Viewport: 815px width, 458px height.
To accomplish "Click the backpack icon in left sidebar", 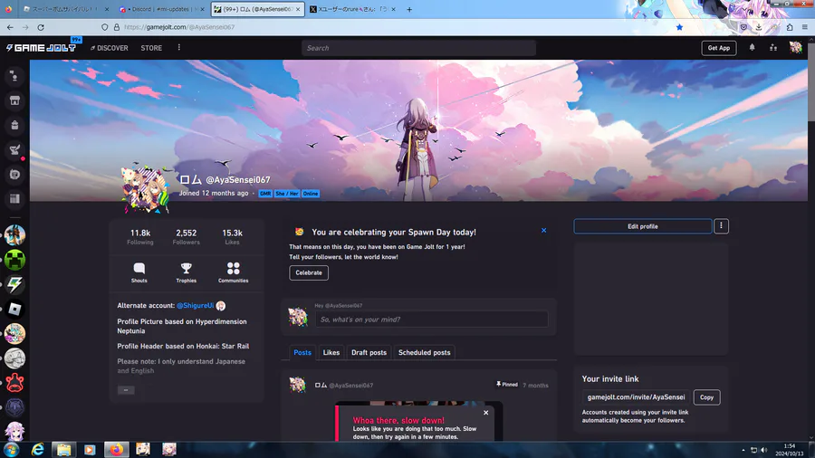I will [14, 125].
